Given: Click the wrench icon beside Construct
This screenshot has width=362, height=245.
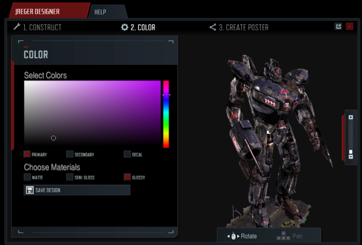Looking at the screenshot, I should pyautogui.click(x=17, y=26).
